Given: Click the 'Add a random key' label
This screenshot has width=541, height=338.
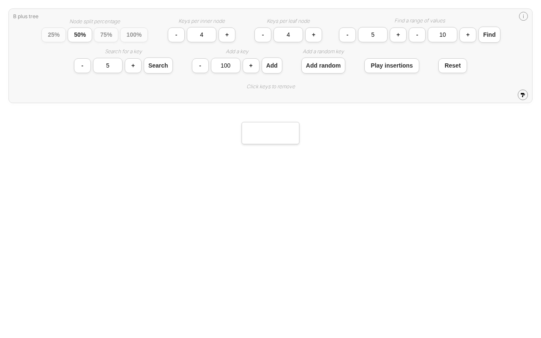Looking at the screenshot, I should click(x=323, y=52).
